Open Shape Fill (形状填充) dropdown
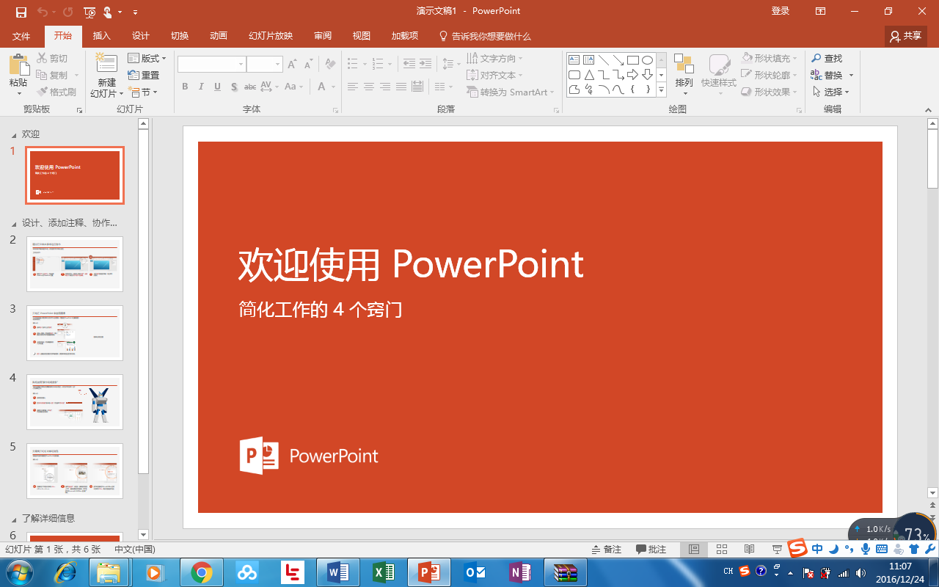The width and height of the screenshot is (939, 587). coord(769,58)
